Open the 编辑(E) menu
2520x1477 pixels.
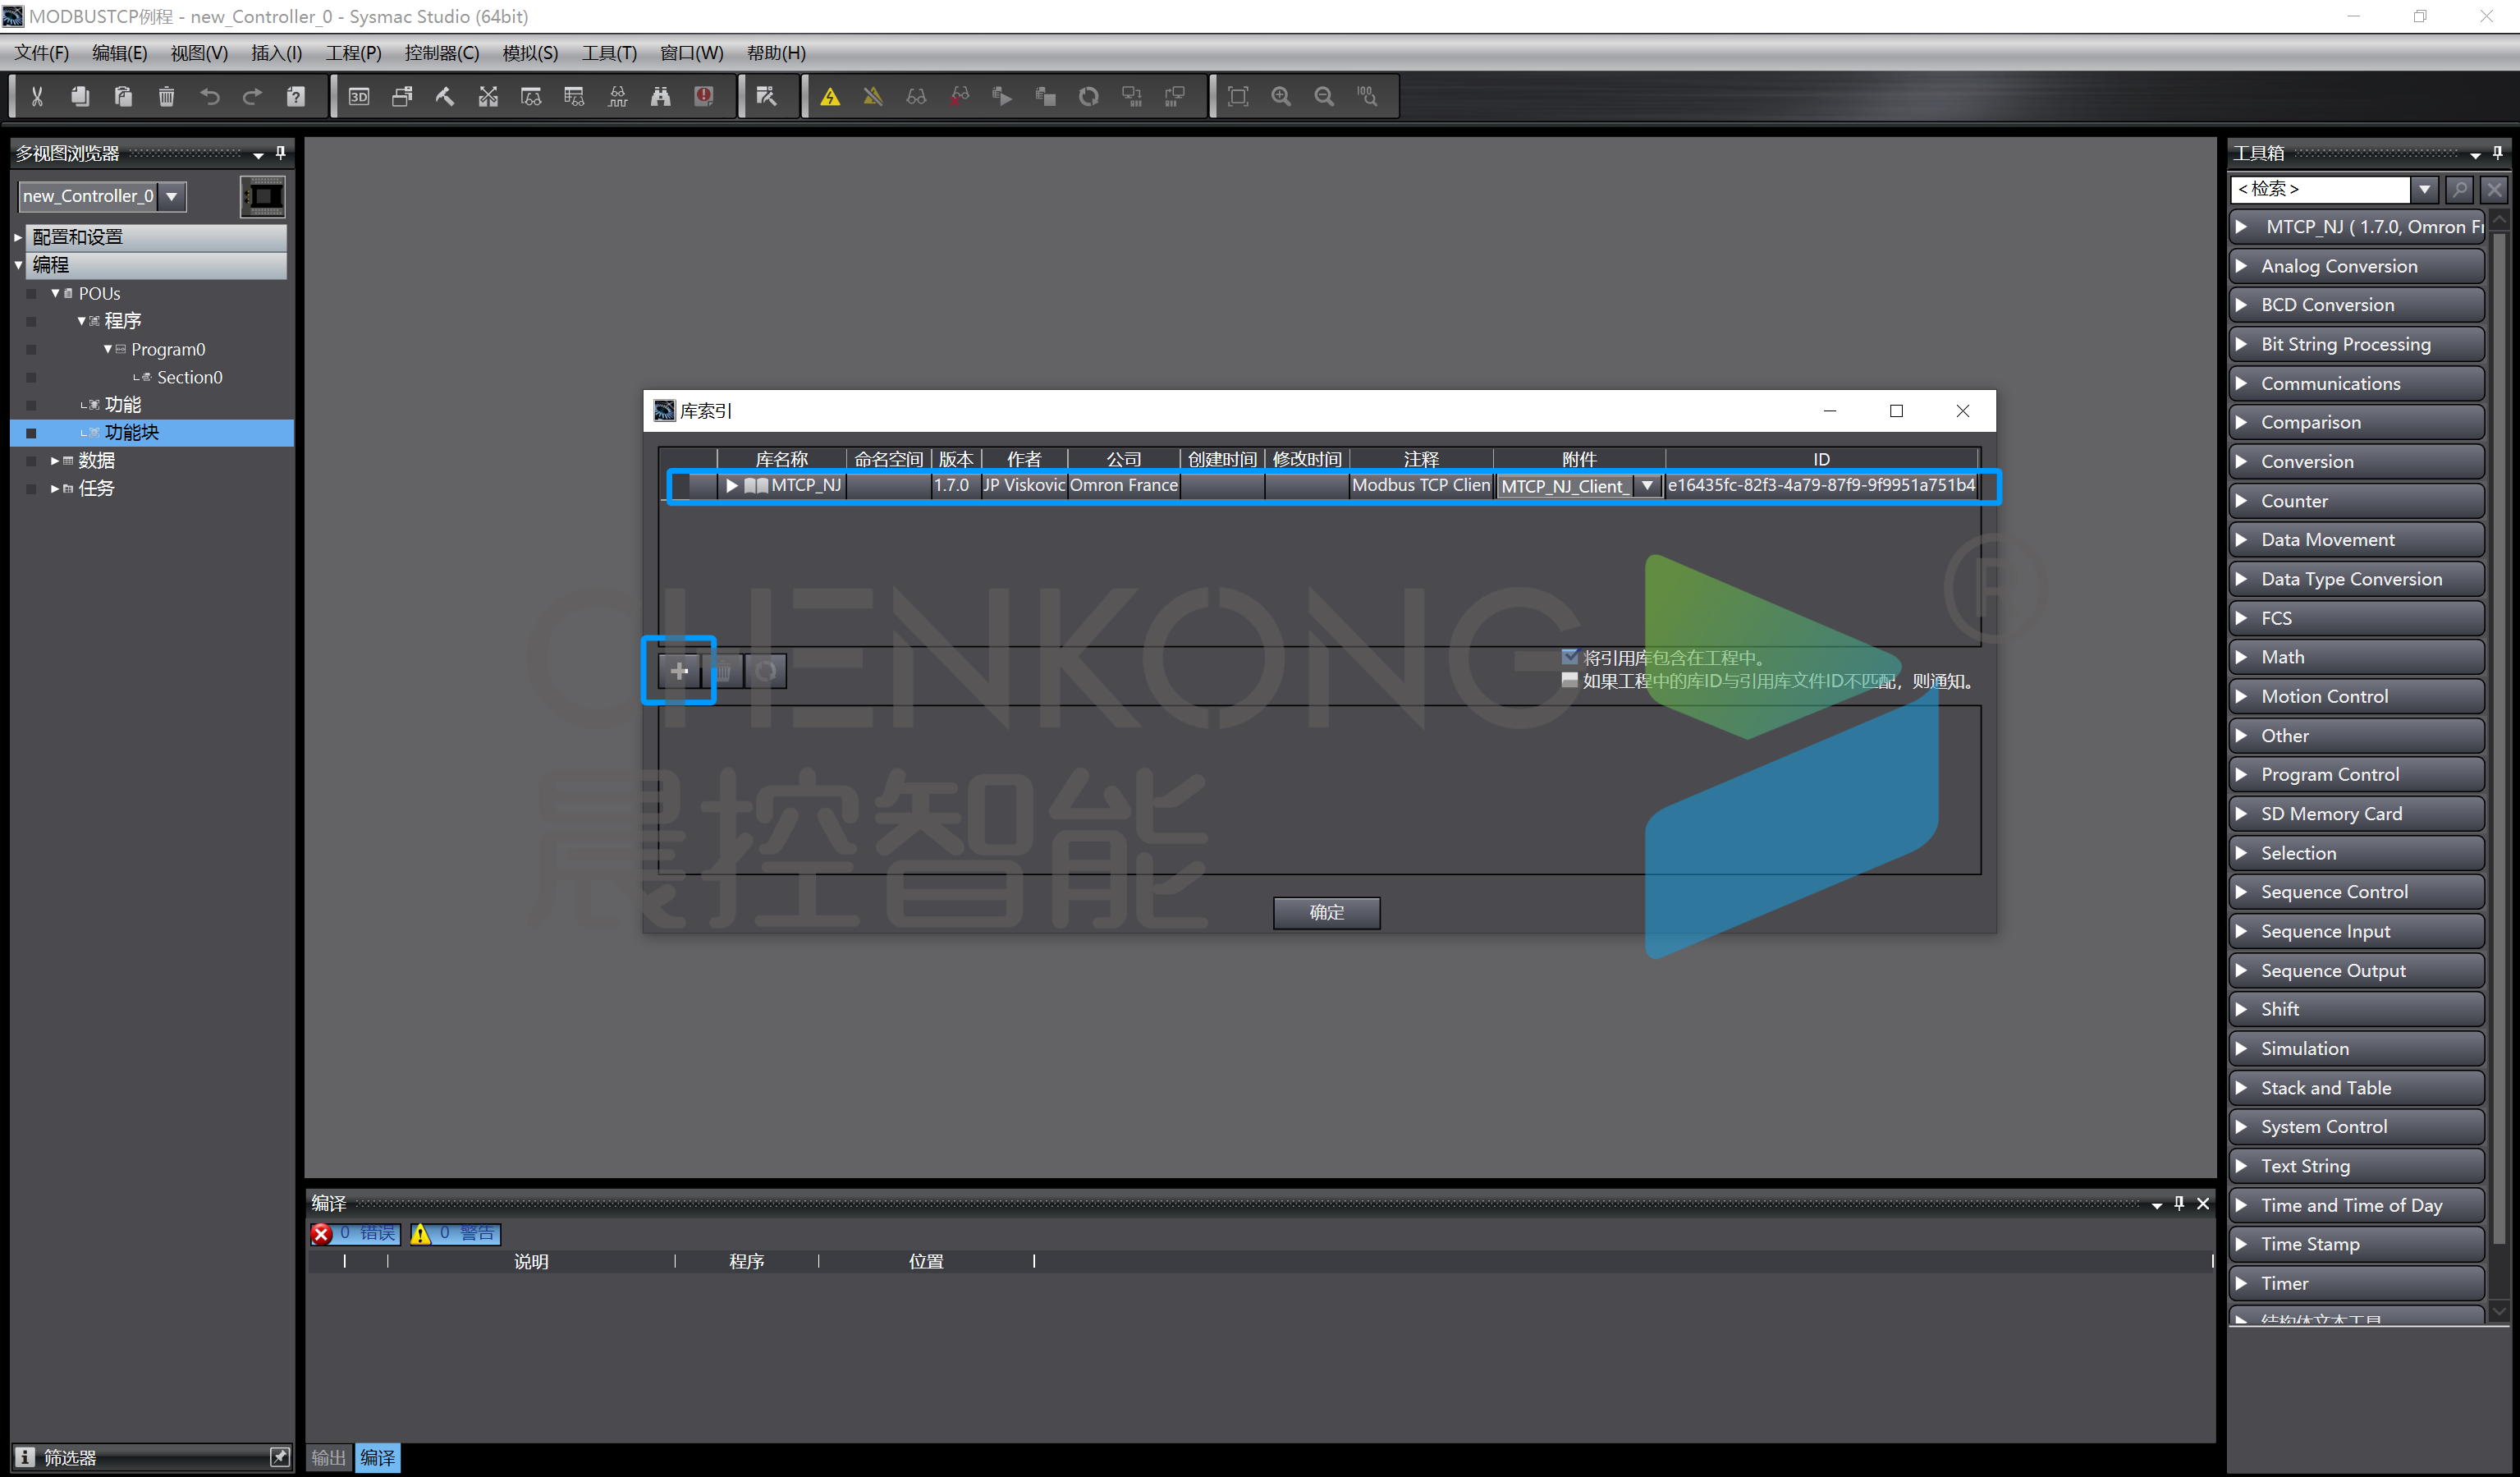tap(119, 53)
